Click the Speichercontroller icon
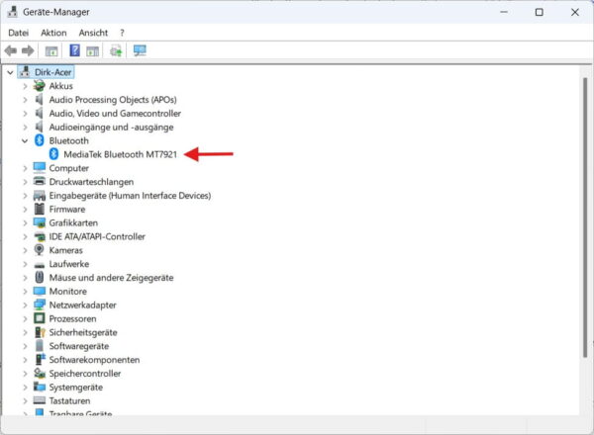The width and height of the screenshot is (594, 435). [40, 373]
